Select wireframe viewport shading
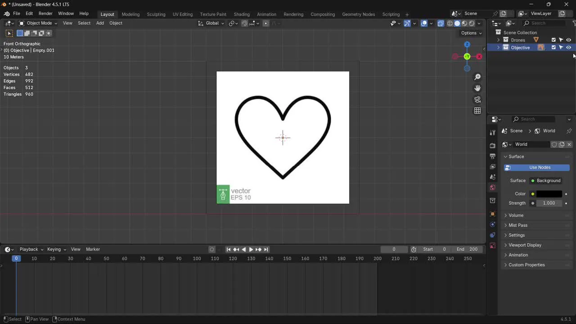The height and width of the screenshot is (324, 576). click(450, 23)
